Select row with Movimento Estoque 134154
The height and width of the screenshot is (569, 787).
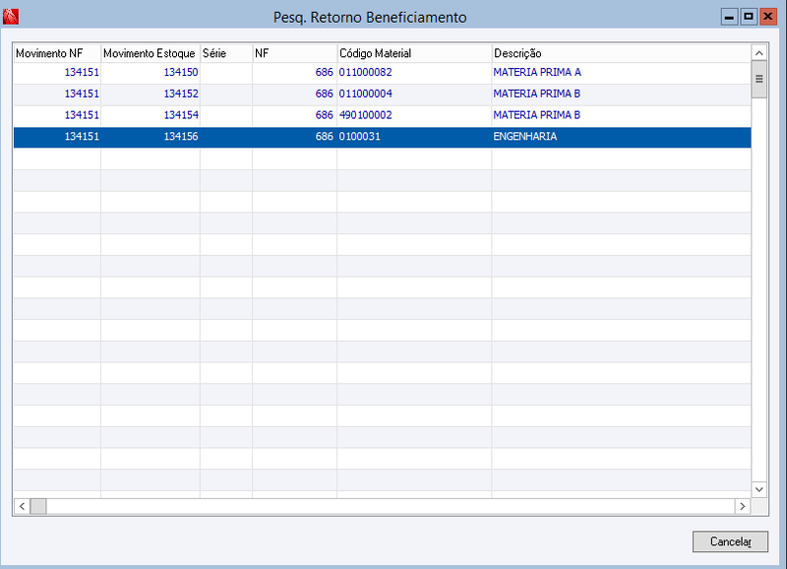(x=382, y=115)
